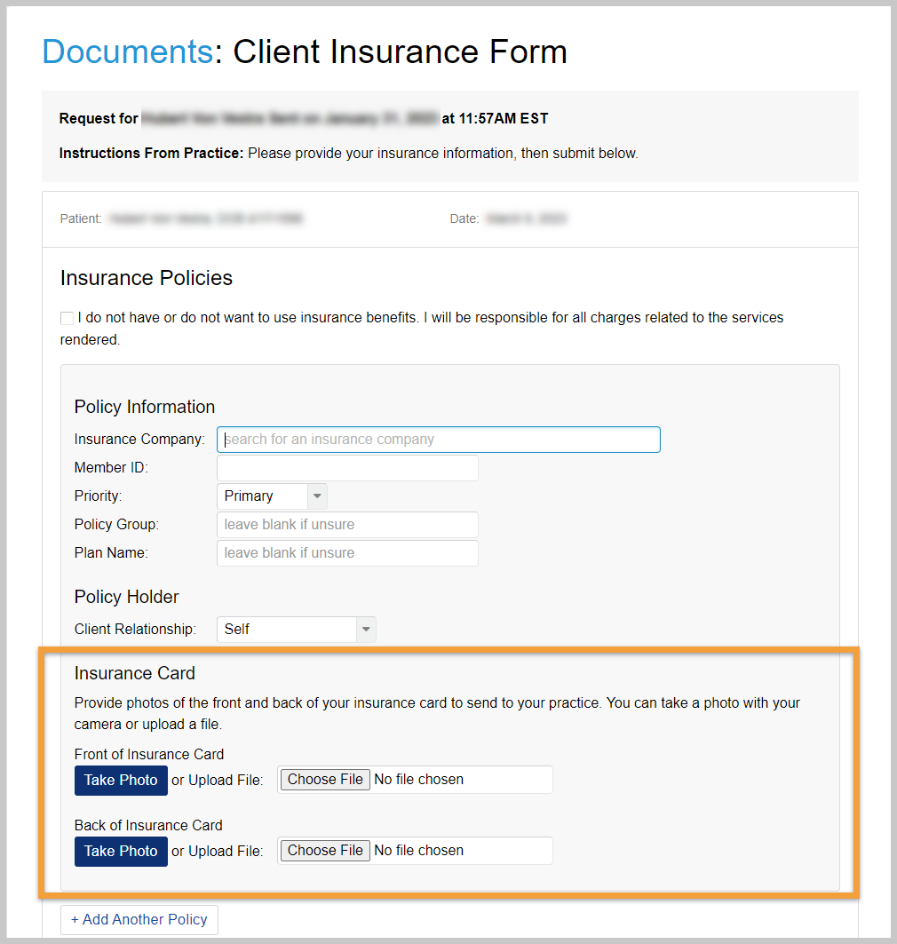
Task: Click the Priority dropdown arrow
Action: click(317, 496)
